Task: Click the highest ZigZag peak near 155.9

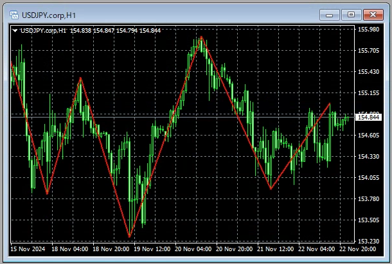Action: 201,37
